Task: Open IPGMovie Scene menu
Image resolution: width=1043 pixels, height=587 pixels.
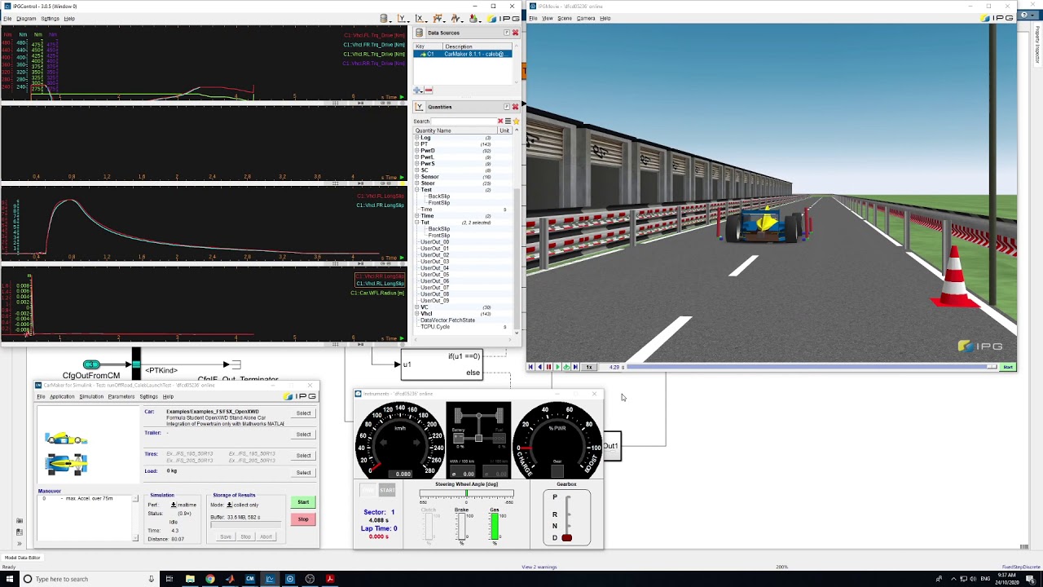Action: pos(564,18)
